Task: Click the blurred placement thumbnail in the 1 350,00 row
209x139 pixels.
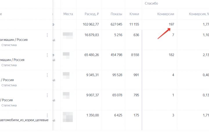Action: [68, 117]
